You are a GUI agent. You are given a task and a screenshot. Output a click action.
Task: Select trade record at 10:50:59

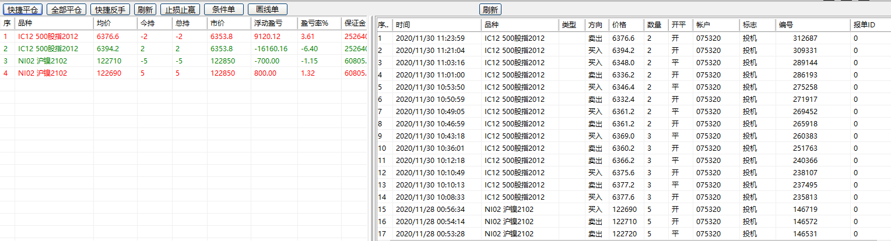click(x=633, y=99)
